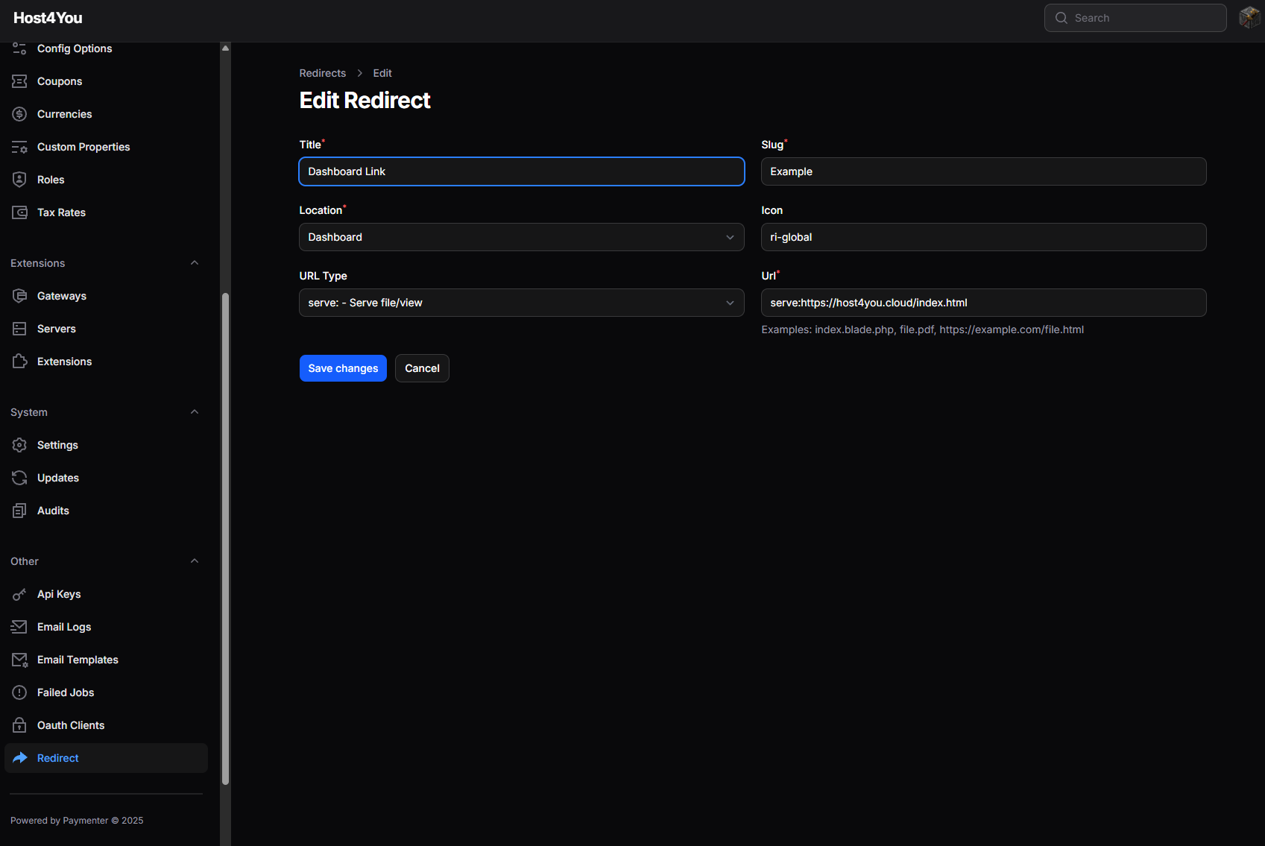The width and height of the screenshot is (1265, 846).
Task: Click the Failed Jobs warning icon
Action: (19, 692)
